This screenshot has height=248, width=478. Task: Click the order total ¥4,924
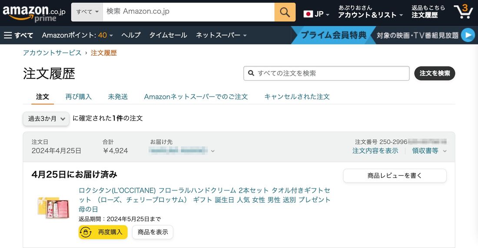[x=115, y=151]
